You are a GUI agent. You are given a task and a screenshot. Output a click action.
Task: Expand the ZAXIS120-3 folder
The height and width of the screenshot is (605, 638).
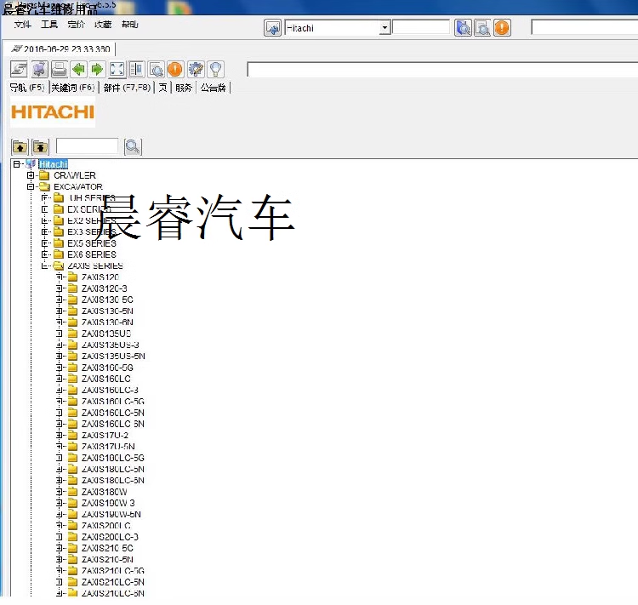click(59, 288)
